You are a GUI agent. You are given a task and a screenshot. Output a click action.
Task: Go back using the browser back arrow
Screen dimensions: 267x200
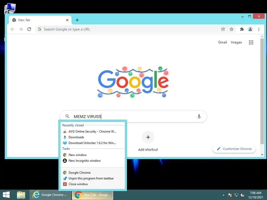coord(13,29)
